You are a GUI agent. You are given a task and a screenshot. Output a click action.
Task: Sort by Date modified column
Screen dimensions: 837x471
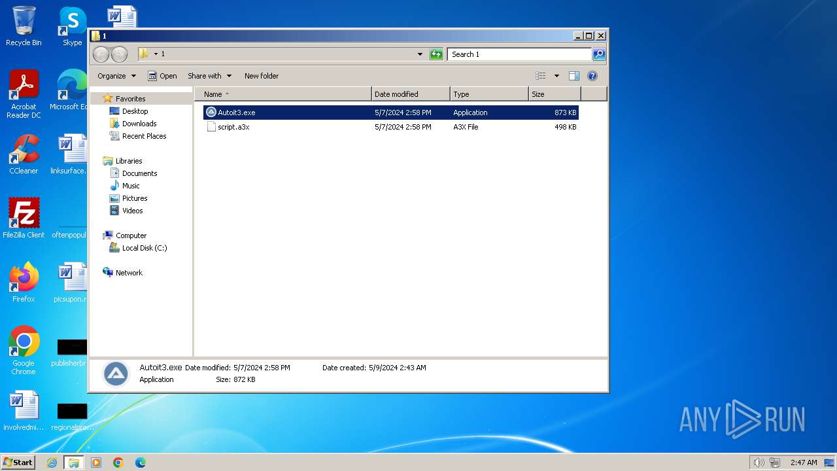[x=411, y=94]
